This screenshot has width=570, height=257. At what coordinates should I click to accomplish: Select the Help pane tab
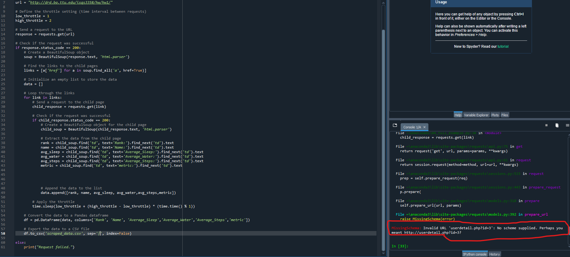point(458,115)
